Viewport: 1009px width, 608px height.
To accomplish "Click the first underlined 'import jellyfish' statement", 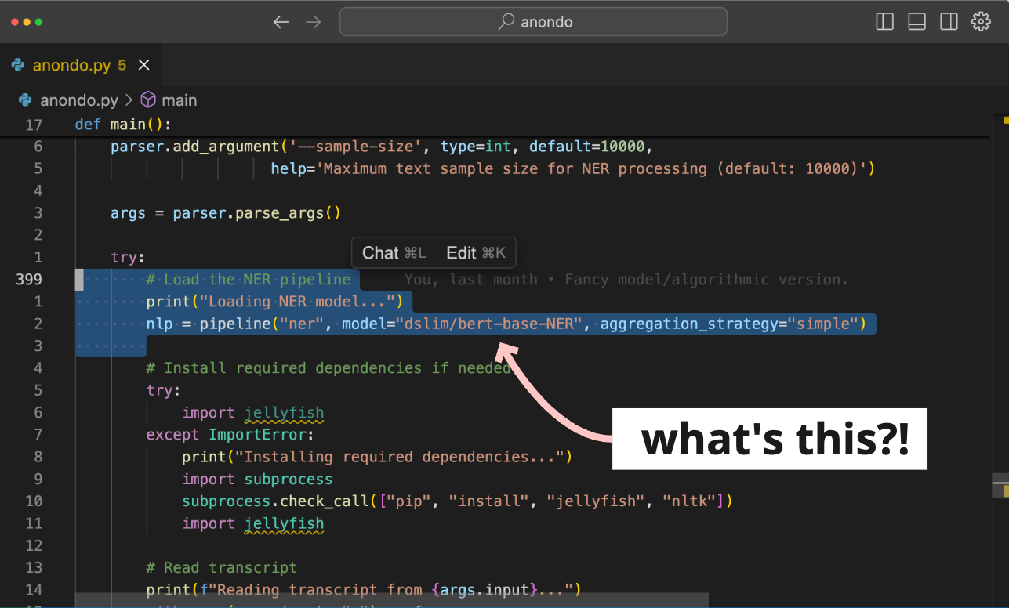I will [253, 413].
